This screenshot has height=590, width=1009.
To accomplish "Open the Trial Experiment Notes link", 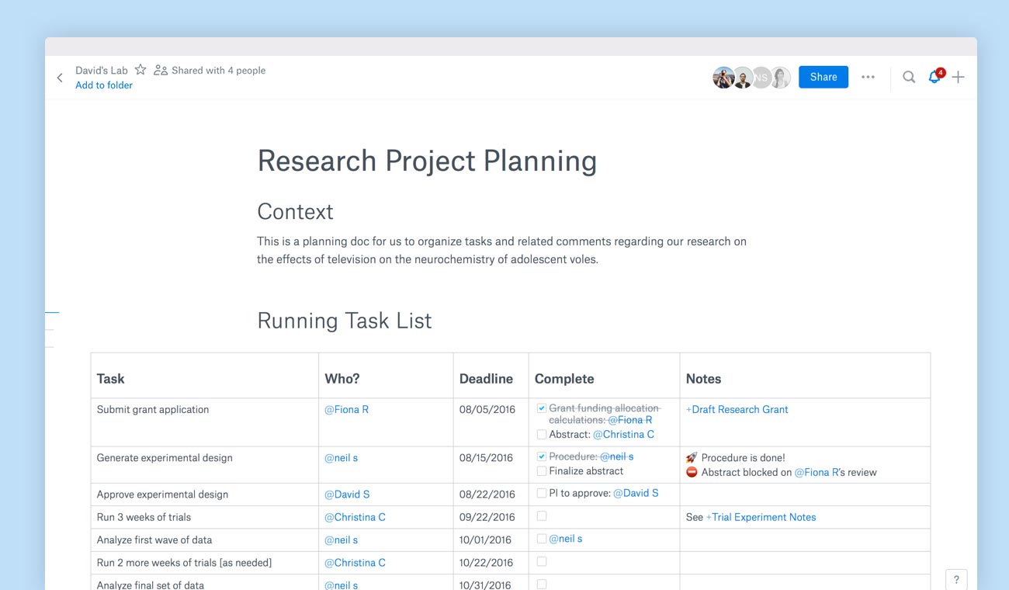I will pyautogui.click(x=761, y=517).
